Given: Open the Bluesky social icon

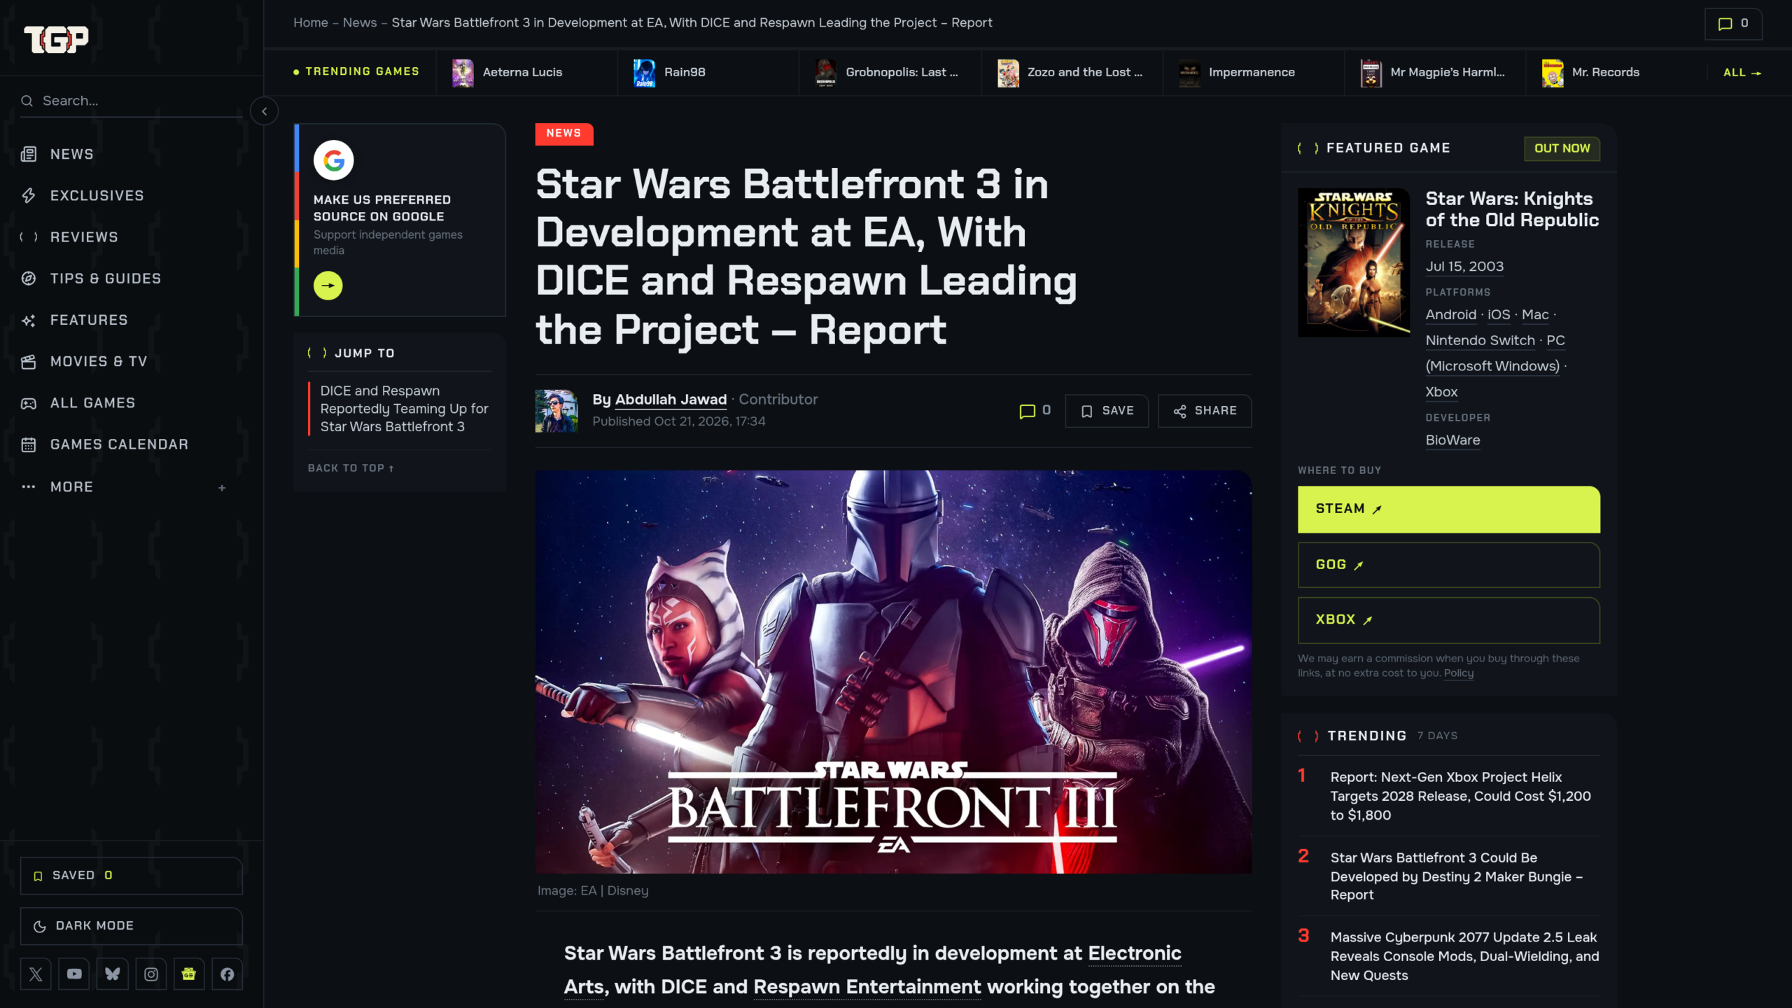Looking at the screenshot, I should pos(112,974).
